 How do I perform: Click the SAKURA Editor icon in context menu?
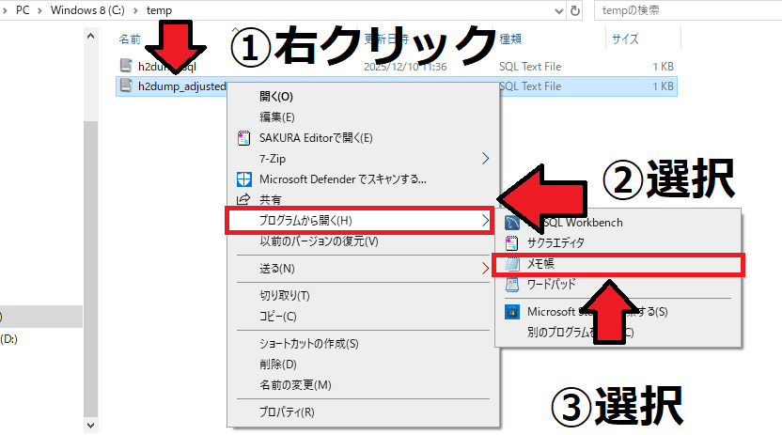coord(244,138)
